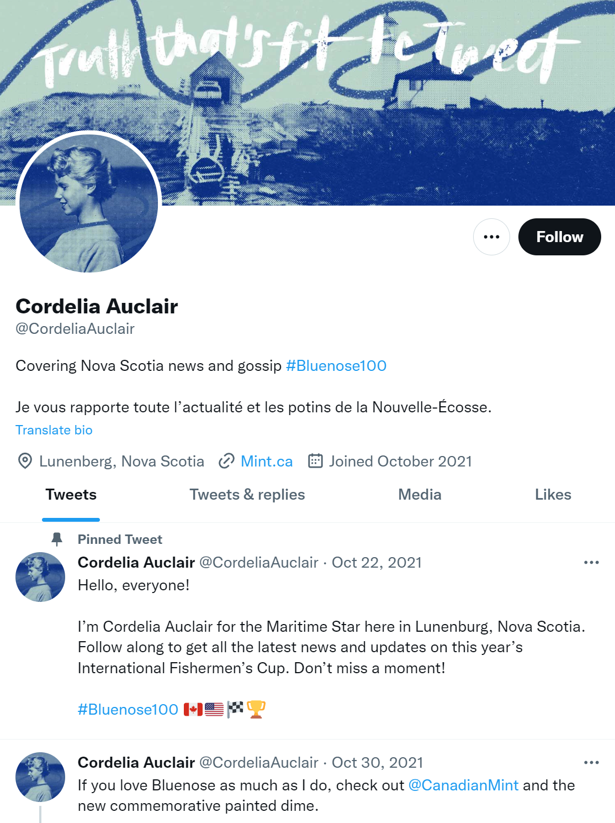The width and height of the screenshot is (615, 823).
Task: Click the link chain icon beside Mint.ca
Action: tap(226, 461)
